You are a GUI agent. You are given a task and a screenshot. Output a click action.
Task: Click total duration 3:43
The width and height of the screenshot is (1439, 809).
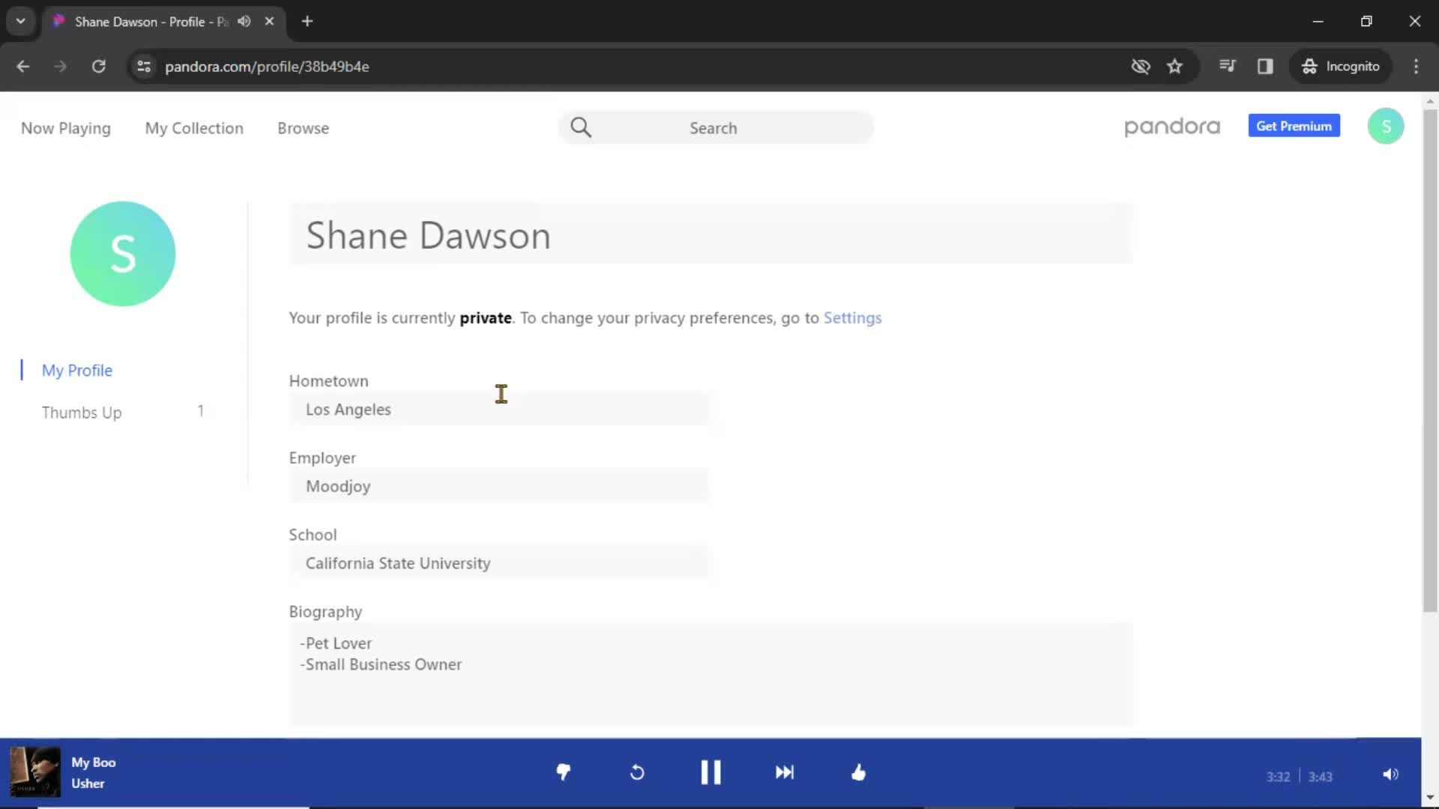point(1320,777)
